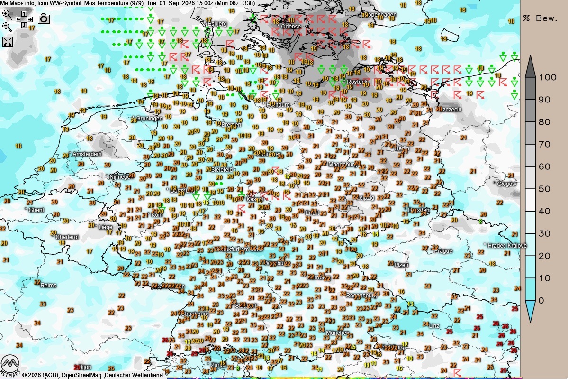Screen dimensions: 568x379
Task: Click the Berlin city label
Action: (x=402, y=148)
